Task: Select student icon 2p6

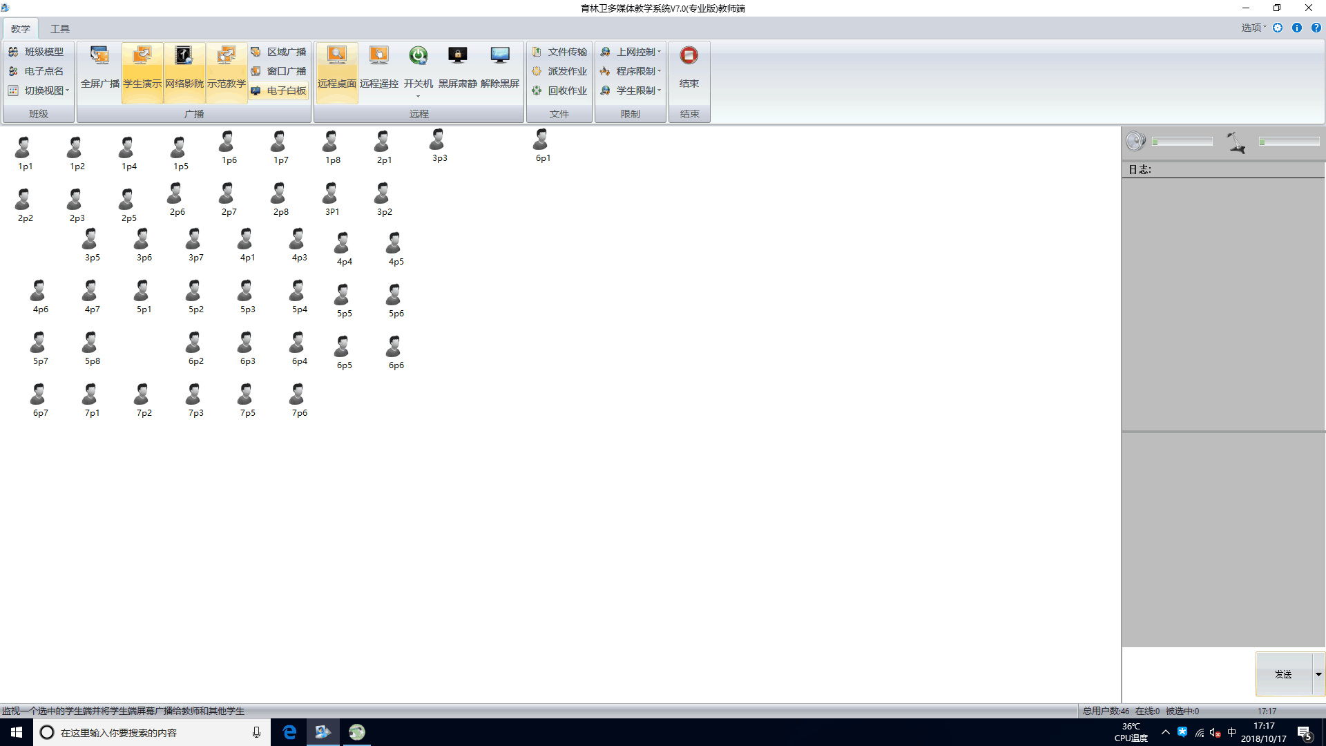Action: click(176, 193)
